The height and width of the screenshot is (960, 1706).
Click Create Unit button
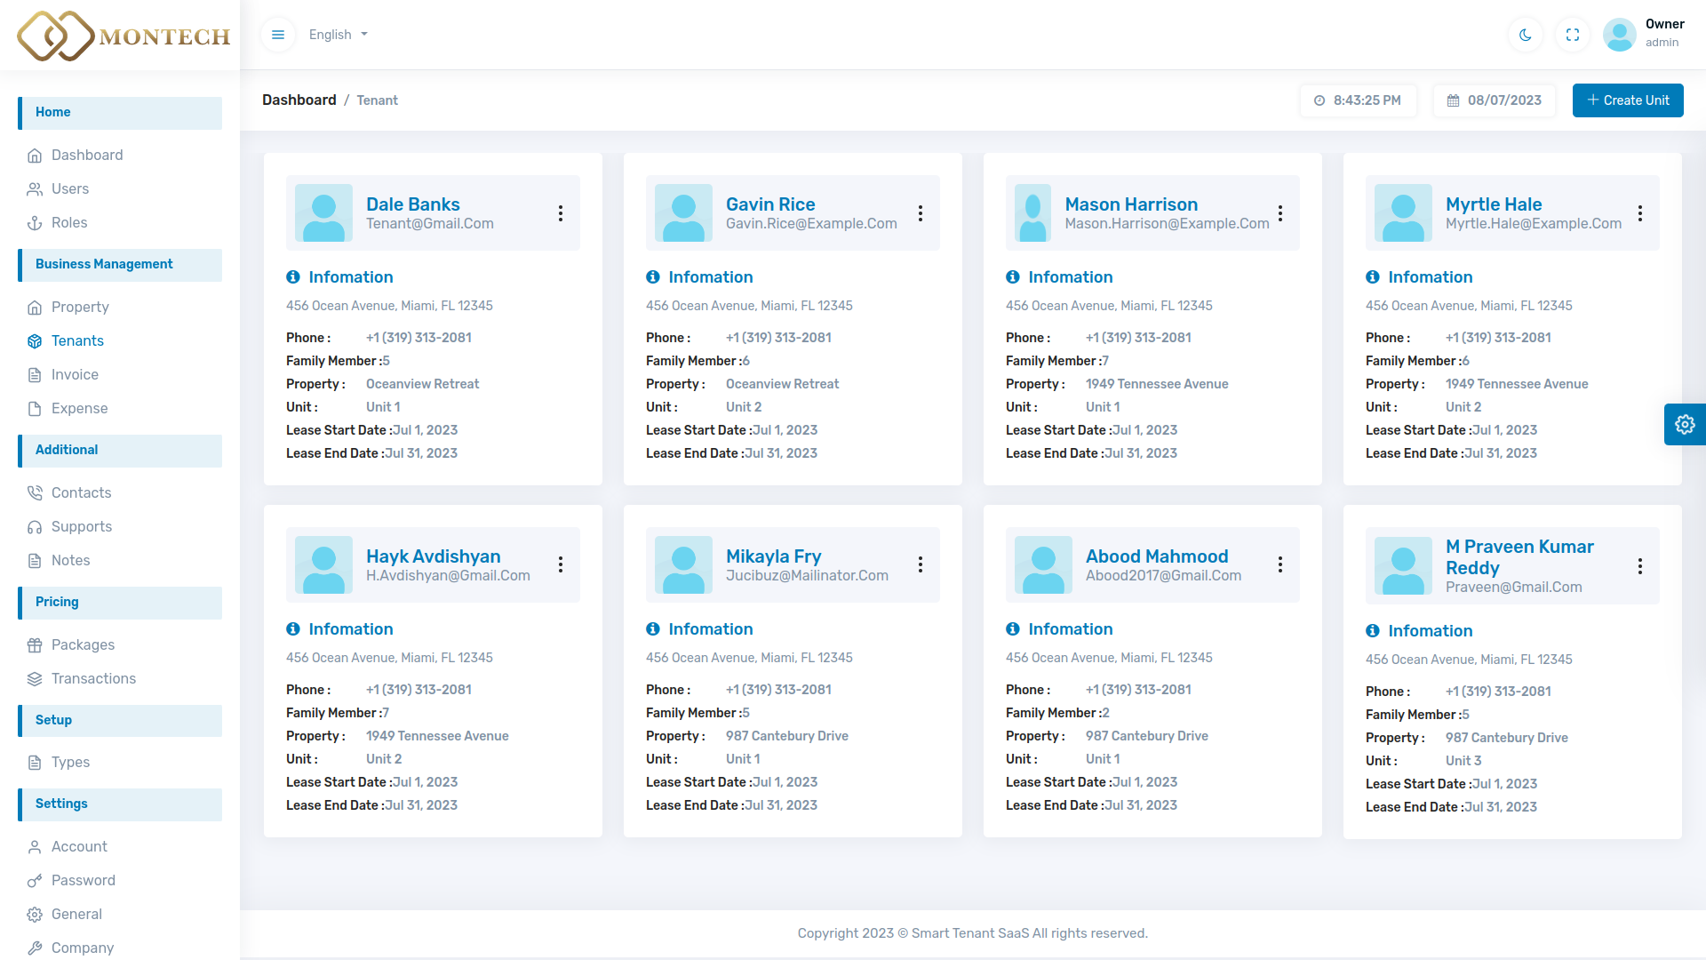pos(1628,100)
